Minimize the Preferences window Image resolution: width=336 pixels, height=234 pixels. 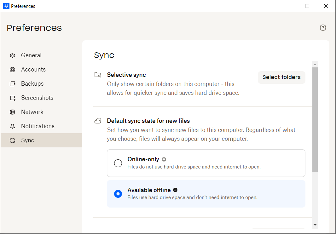[289, 6]
